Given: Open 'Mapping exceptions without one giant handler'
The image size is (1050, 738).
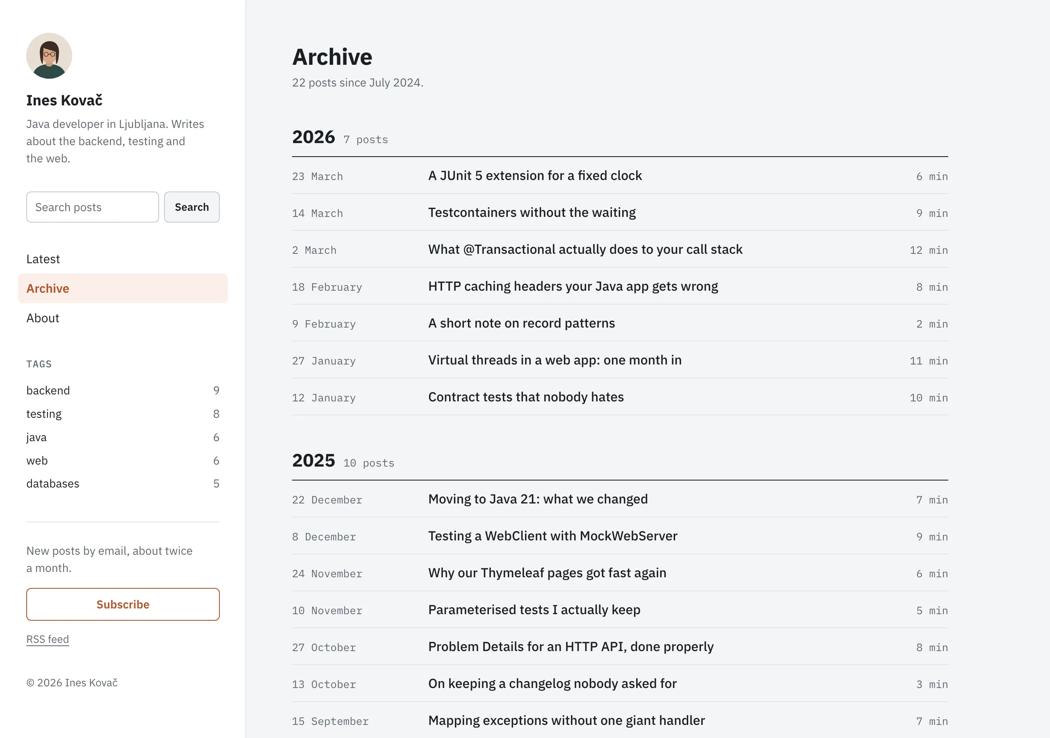Looking at the screenshot, I should point(566,721).
